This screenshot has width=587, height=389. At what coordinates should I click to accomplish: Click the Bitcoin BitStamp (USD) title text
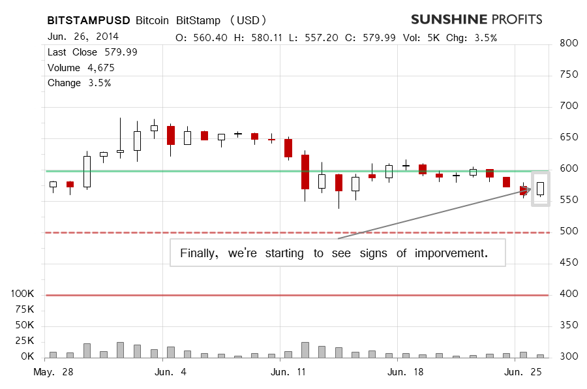(x=201, y=20)
